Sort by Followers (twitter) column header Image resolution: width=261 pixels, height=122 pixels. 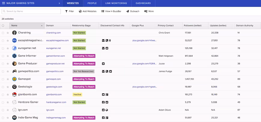pyautogui.click(x=192, y=25)
